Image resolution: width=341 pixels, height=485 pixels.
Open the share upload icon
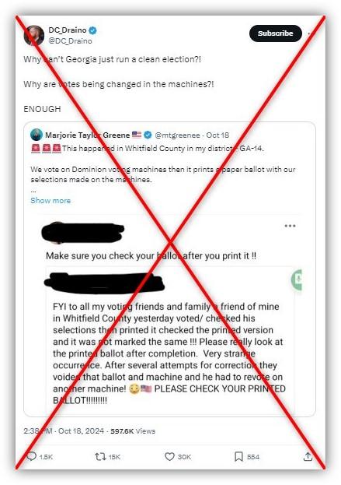click(308, 456)
